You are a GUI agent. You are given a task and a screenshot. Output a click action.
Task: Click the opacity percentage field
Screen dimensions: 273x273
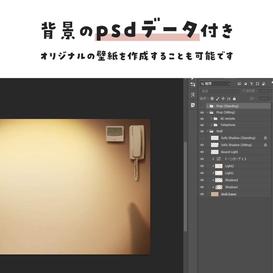264,91
